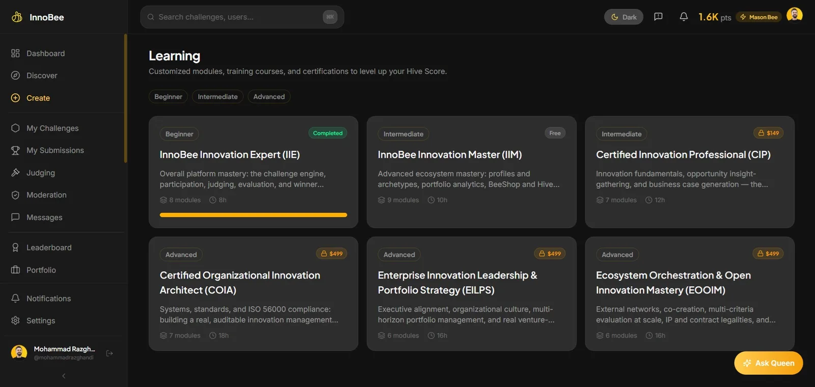This screenshot has width=815, height=387.
Task: Click the logout icon next to Mohammad Razgh
Action: point(110,353)
